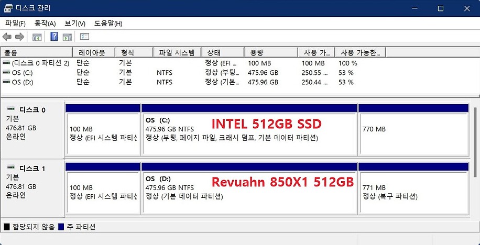Screen dimensions: 480x245
Task: Select Disk 1 100 MB EFI partition
Action: pyautogui.click(x=103, y=188)
